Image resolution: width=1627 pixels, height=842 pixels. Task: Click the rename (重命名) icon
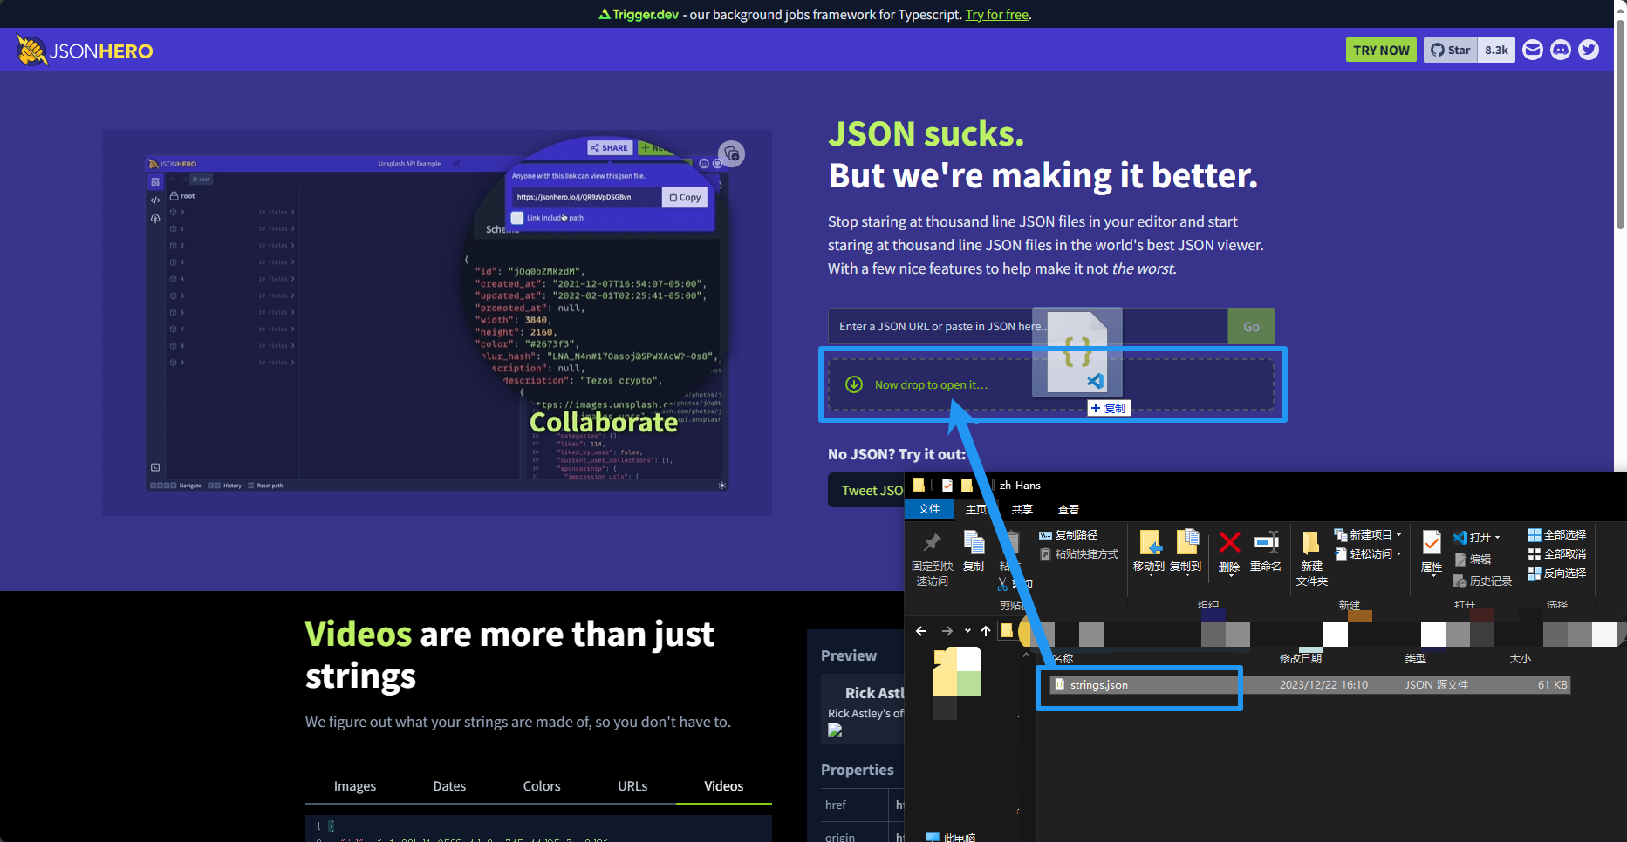coord(1265,543)
